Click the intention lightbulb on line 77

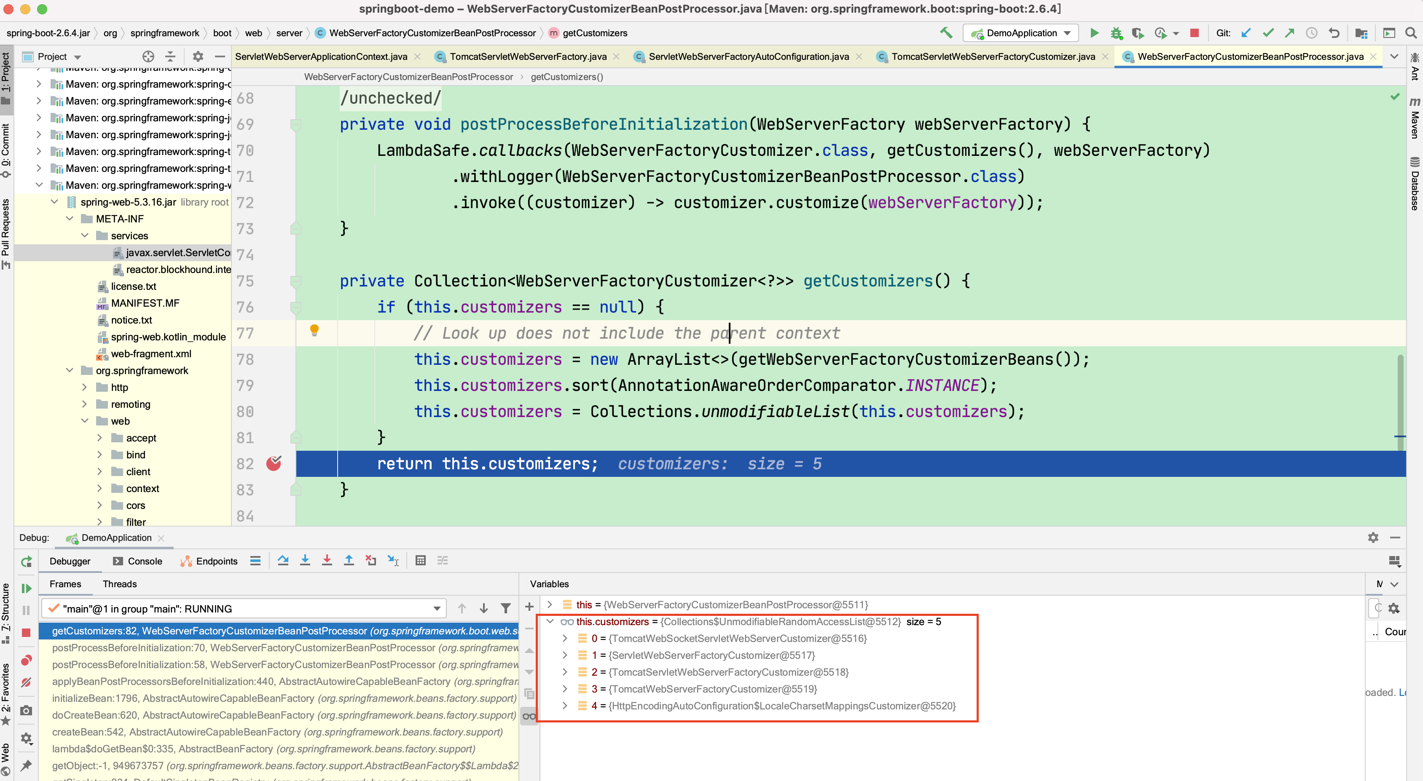pyautogui.click(x=314, y=331)
